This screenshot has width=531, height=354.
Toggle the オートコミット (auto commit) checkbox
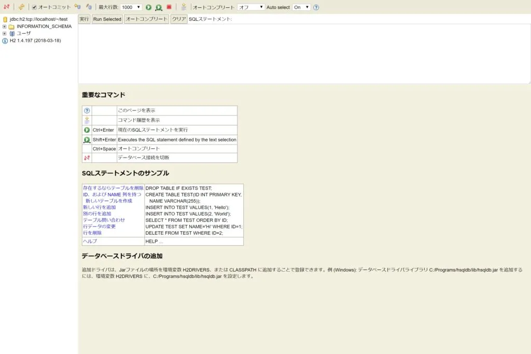coord(34,7)
